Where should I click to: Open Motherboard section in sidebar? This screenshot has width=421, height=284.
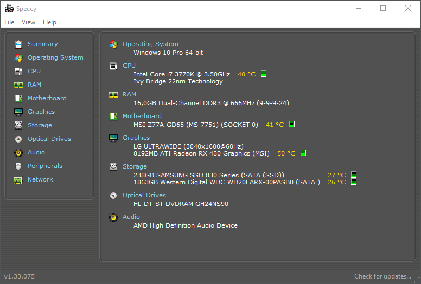(x=47, y=98)
